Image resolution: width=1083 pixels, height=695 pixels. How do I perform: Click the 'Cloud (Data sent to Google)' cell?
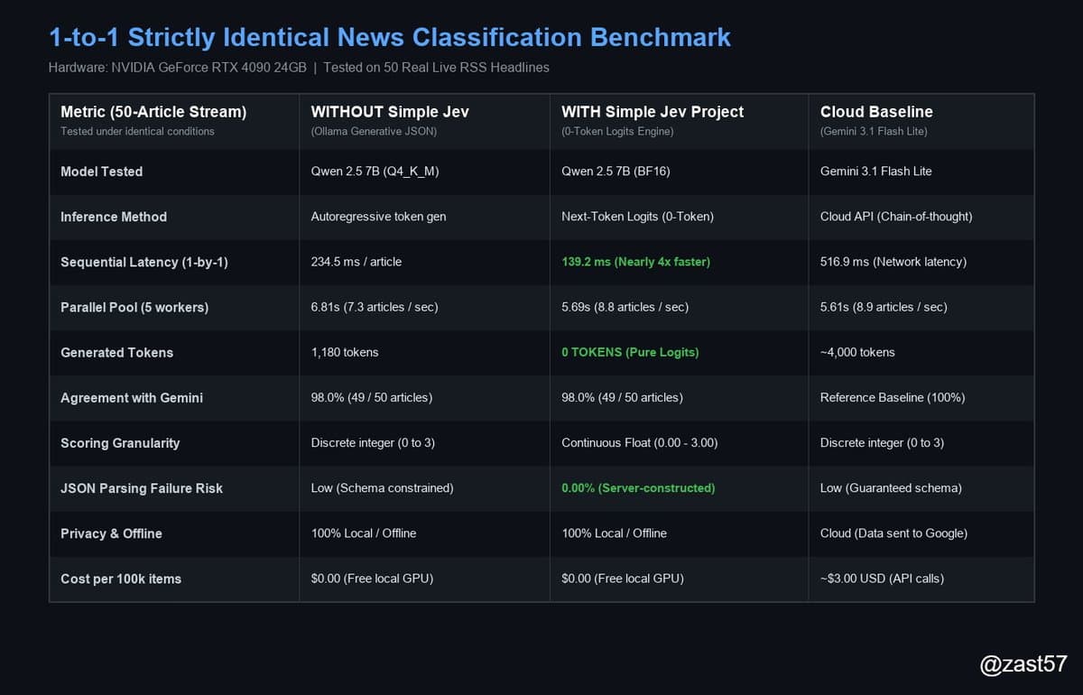tap(893, 533)
